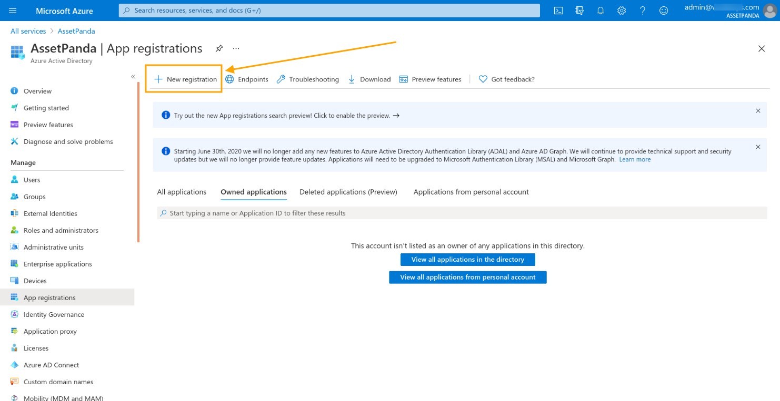Click the Azure AD Connect icon

[14, 365]
